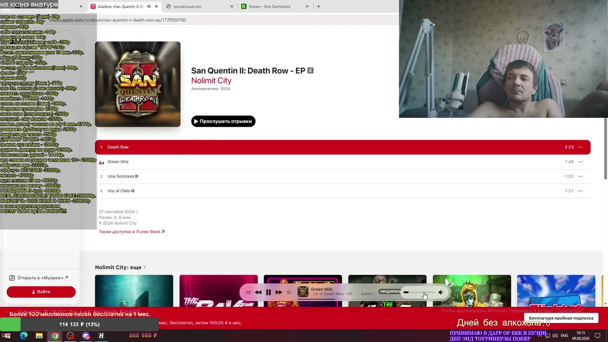This screenshot has height=342, width=608.
Task: Click the ENG language indicator
Action: pos(564,336)
